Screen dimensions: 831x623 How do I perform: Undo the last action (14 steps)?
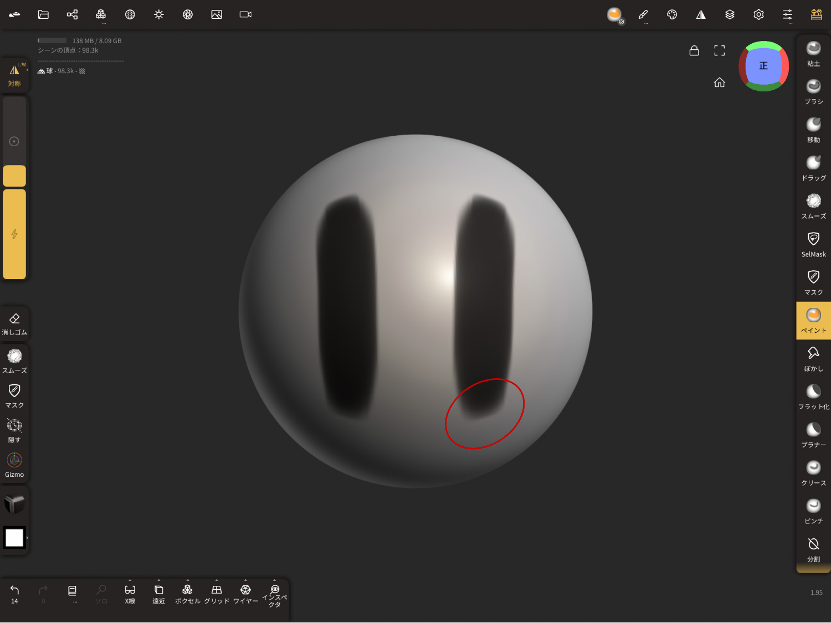(x=14, y=594)
